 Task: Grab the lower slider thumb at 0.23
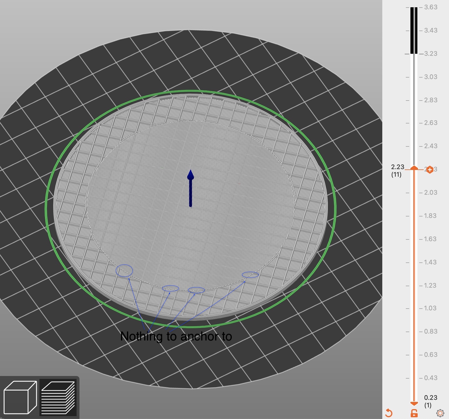point(414,403)
